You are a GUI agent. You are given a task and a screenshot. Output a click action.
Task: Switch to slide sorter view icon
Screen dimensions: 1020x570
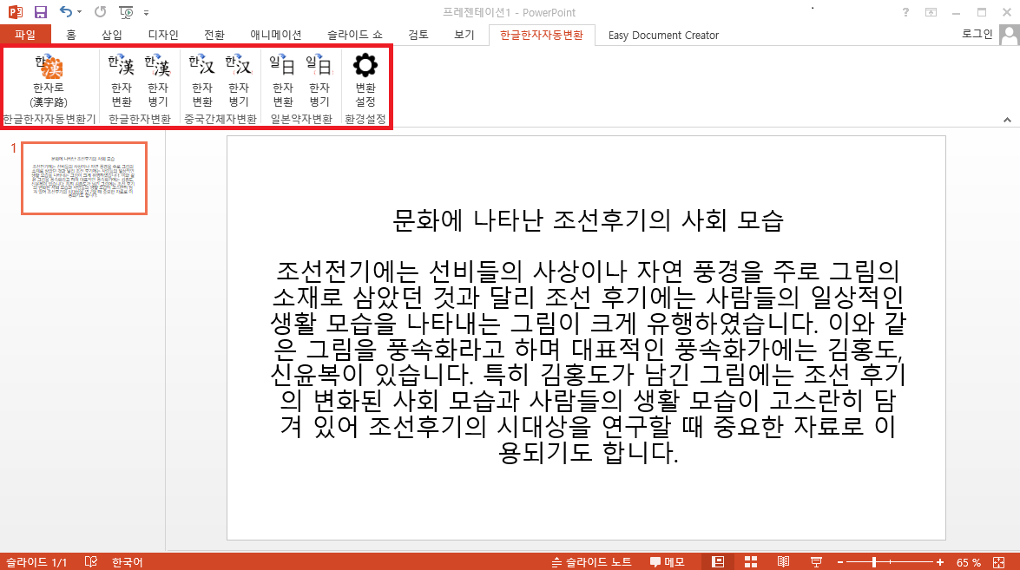[751, 562]
